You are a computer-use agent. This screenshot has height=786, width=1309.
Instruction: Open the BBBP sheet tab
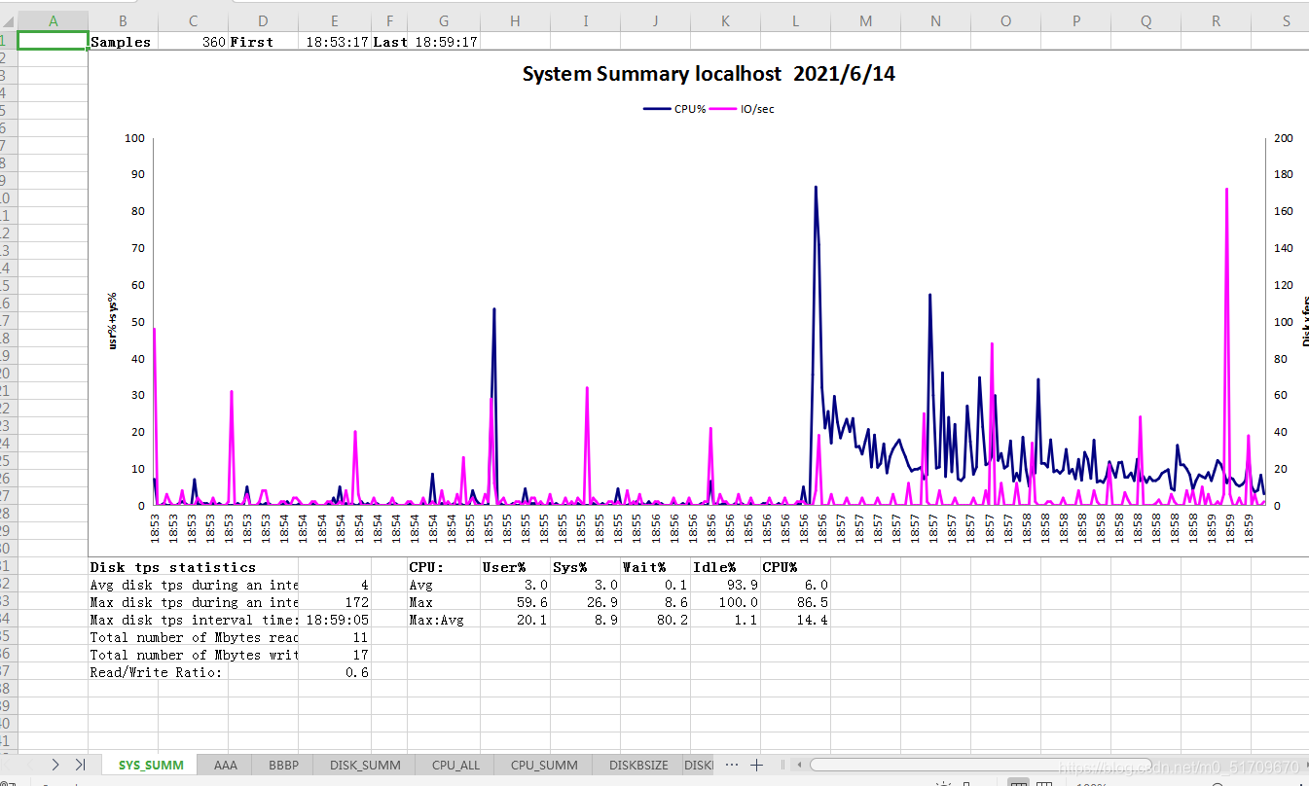283,766
